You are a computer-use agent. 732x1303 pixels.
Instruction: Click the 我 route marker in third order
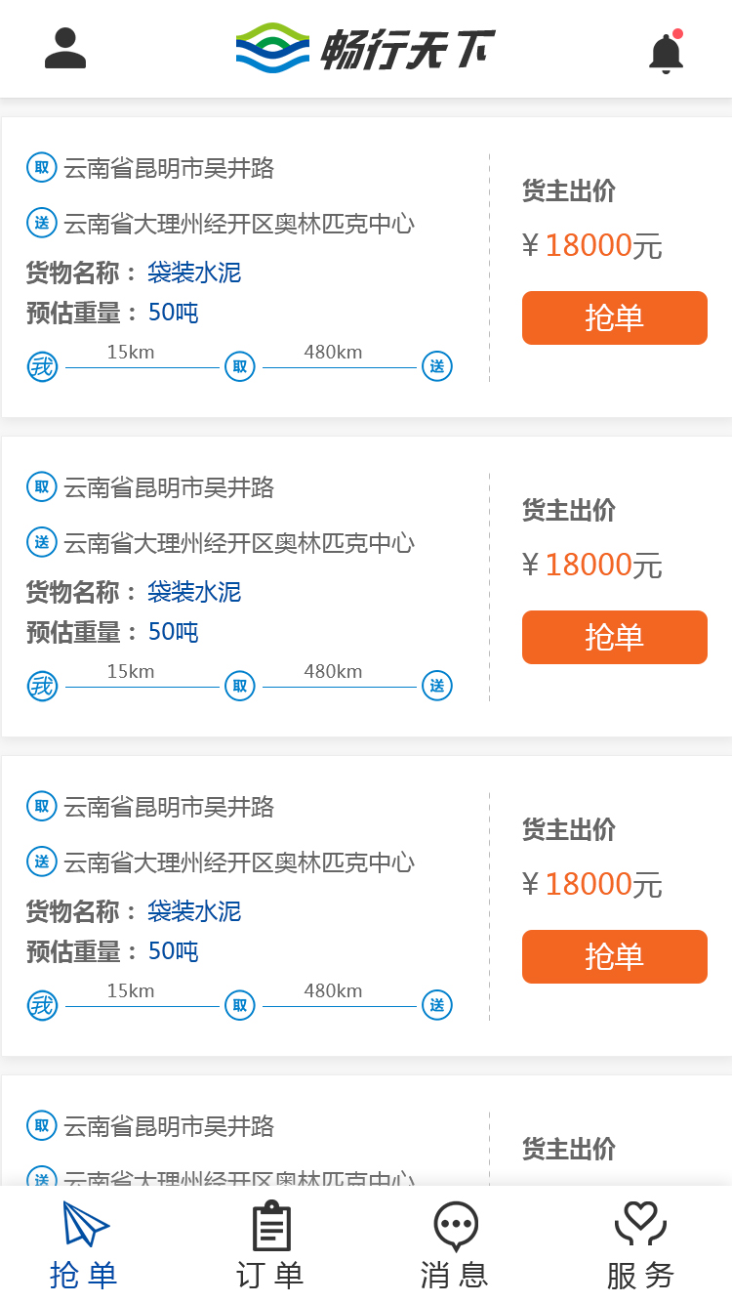coord(42,1005)
